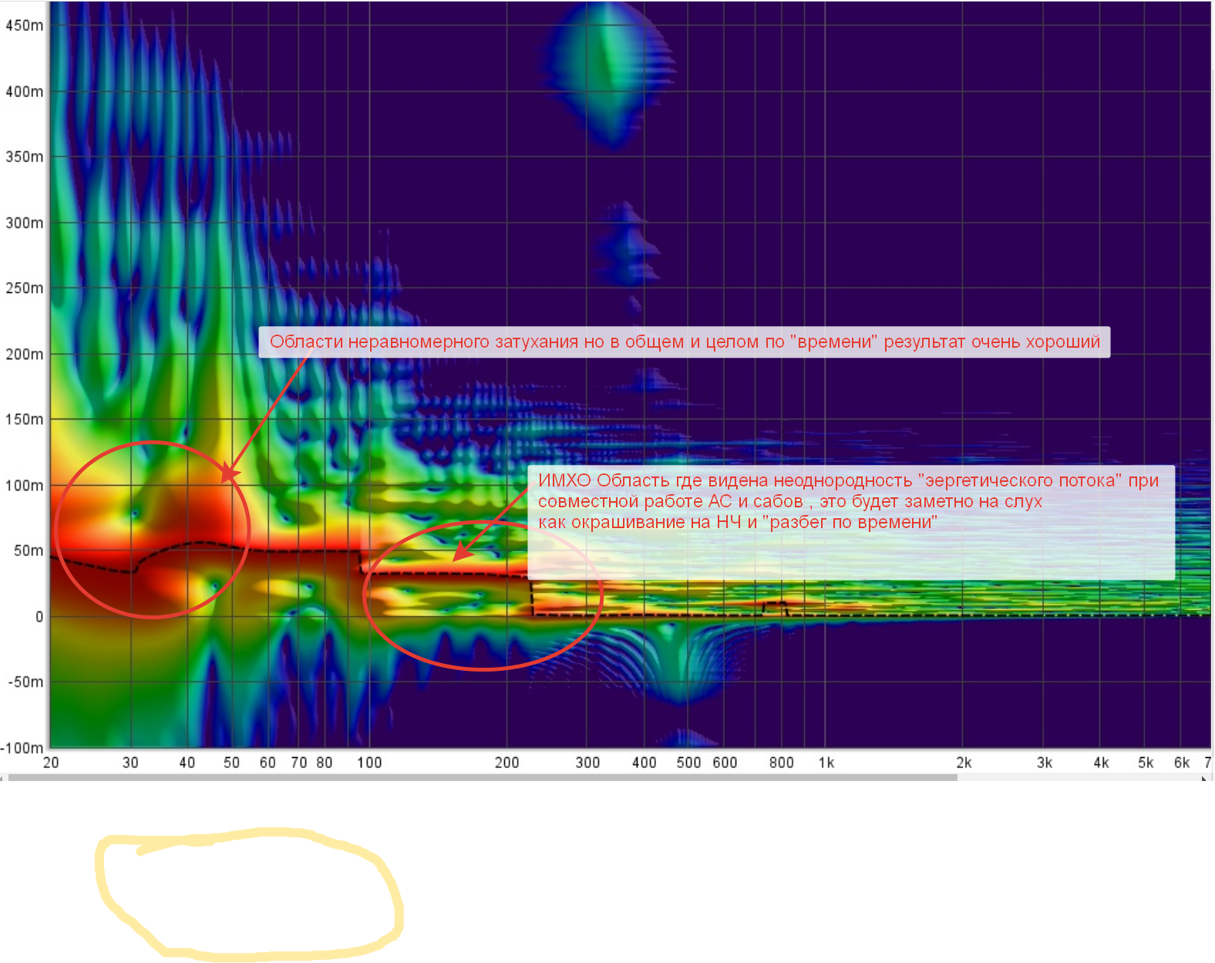The image size is (1215, 963).
Task: Click the 1k frequency axis label
Action: point(826,763)
